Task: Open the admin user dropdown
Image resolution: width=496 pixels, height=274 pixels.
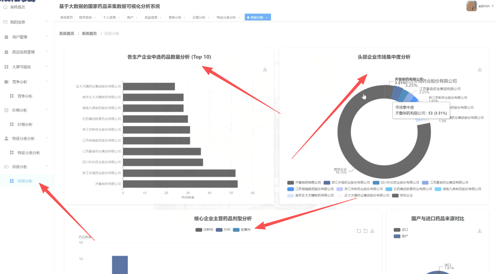Action: (x=486, y=6)
